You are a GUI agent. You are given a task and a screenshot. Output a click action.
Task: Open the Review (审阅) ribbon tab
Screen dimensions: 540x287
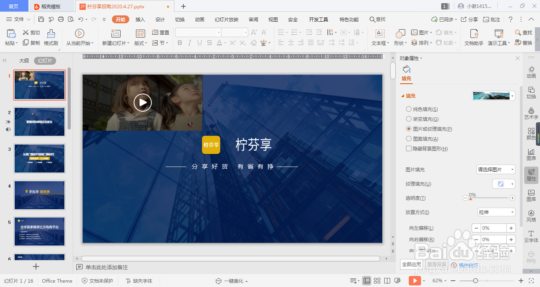(x=253, y=19)
